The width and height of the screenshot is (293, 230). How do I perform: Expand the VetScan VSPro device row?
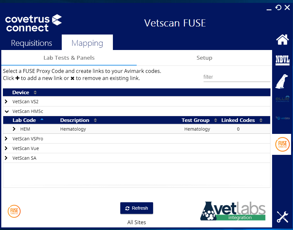(x=6, y=138)
